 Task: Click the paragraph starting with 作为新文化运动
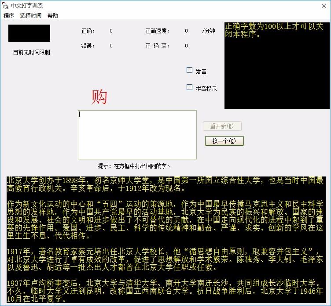[x=165, y=220]
